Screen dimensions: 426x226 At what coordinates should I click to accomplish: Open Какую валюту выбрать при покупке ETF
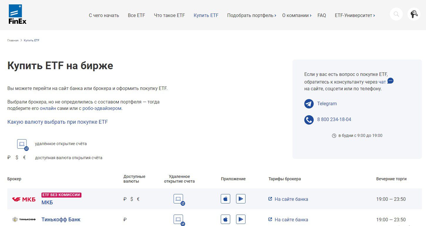[x=58, y=122]
